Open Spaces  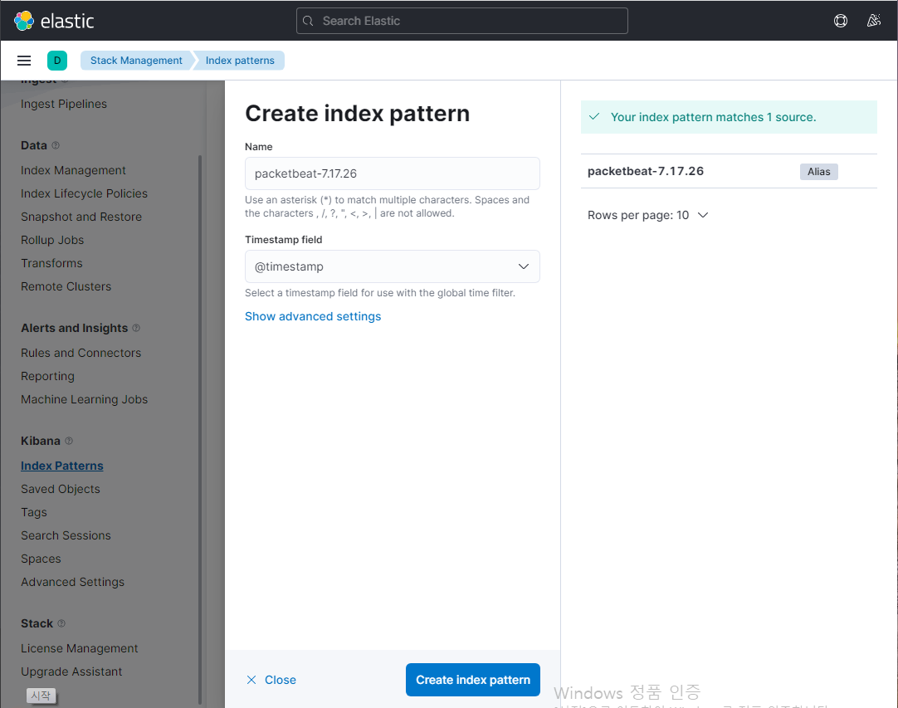pyautogui.click(x=41, y=559)
